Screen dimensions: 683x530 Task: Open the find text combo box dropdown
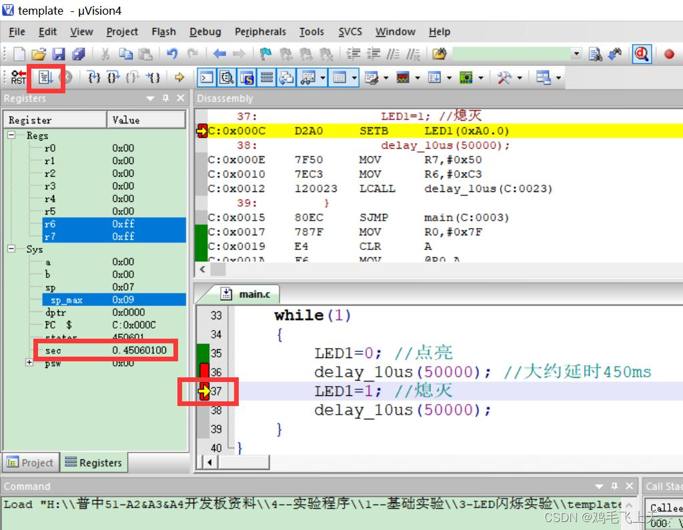point(577,54)
